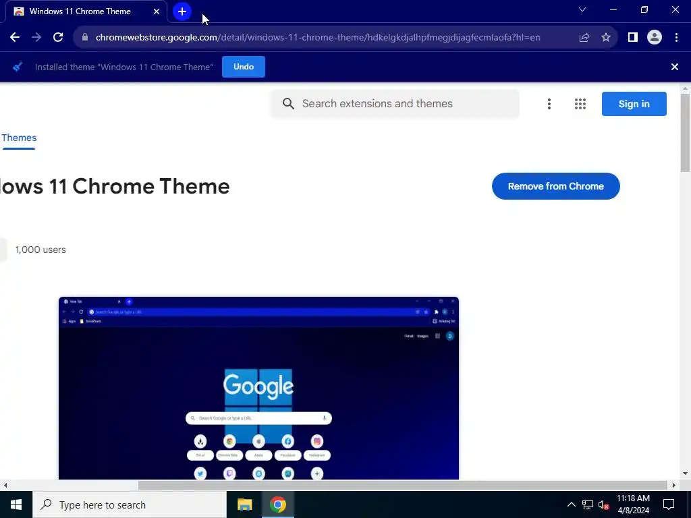Image resolution: width=691 pixels, height=518 pixels.
Task: Click the theme installed paintbrush icon
Action: [18, 67]
